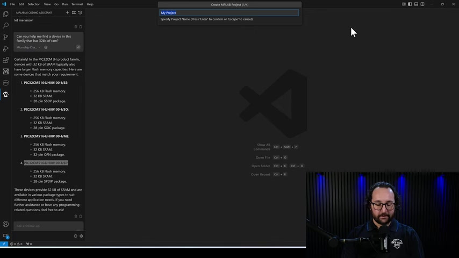This screenshot has height=258, width=459.
Task: Delete the 32 KB SRAM response with trash icon
Action: tap(76, 216)
